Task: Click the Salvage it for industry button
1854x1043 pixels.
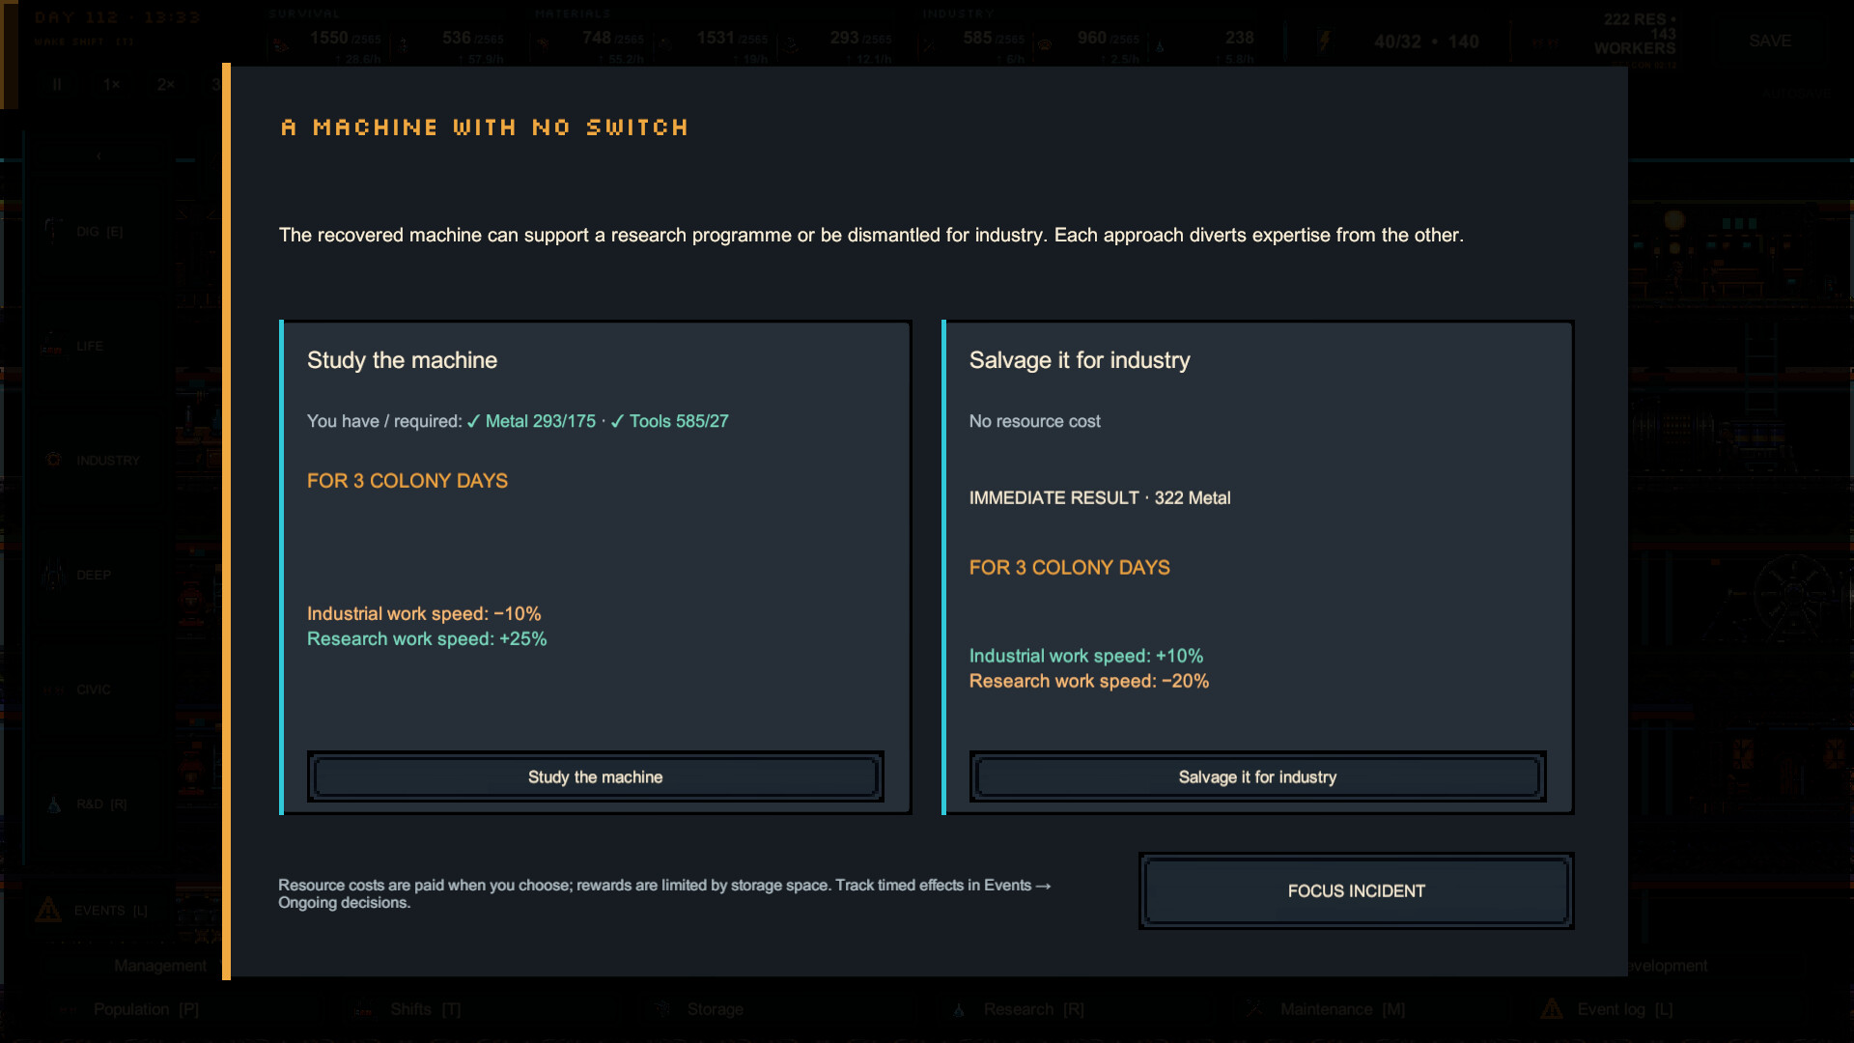Action: click(1257, 776)
